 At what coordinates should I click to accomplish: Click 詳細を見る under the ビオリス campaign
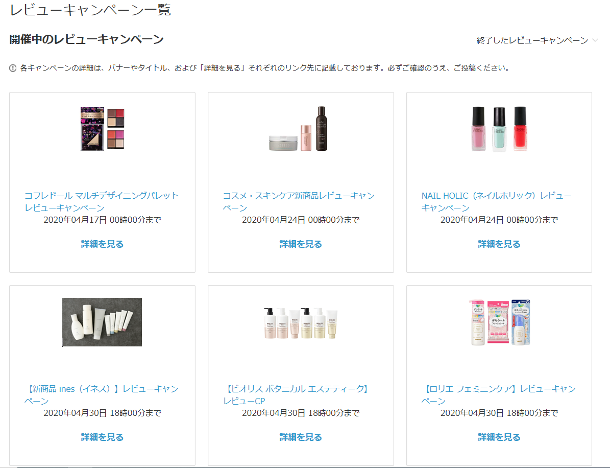point(301,437)
